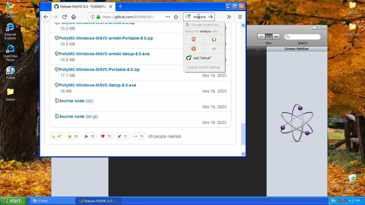Open the Work Stuff desktop folder
This screenshot has height=205, width=365.
pyautogui.click(x=353, y=30)
